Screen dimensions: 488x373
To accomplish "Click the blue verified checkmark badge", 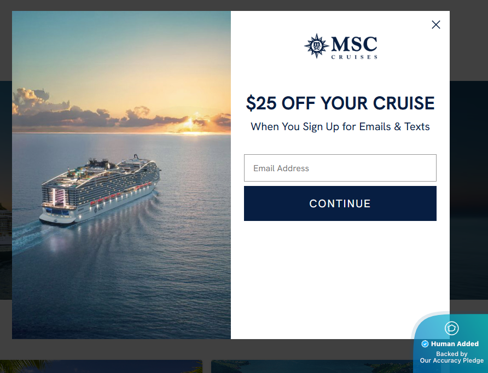I will (425, 343).
